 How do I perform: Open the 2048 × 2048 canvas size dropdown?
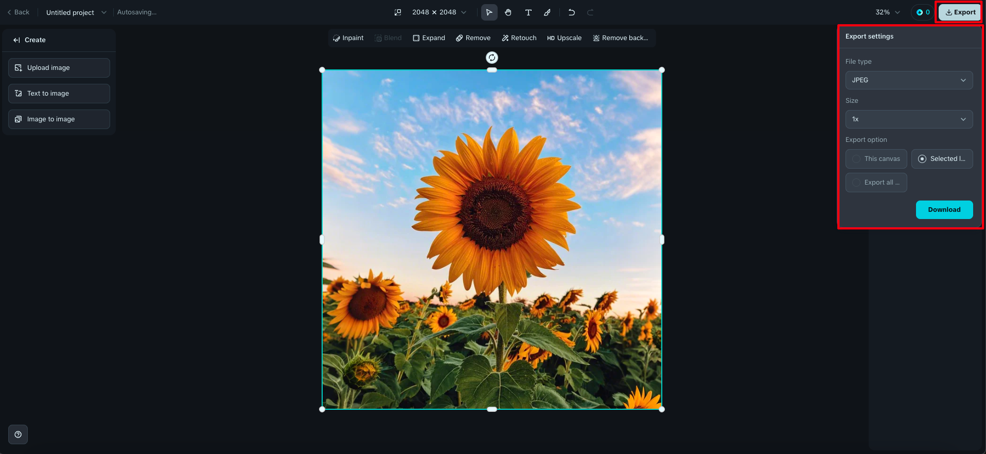(439, 12)
